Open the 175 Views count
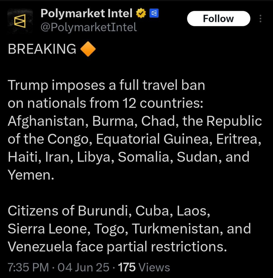Viewport: 273px width, 278px height. pyautogui.click(x=144, y=267)
